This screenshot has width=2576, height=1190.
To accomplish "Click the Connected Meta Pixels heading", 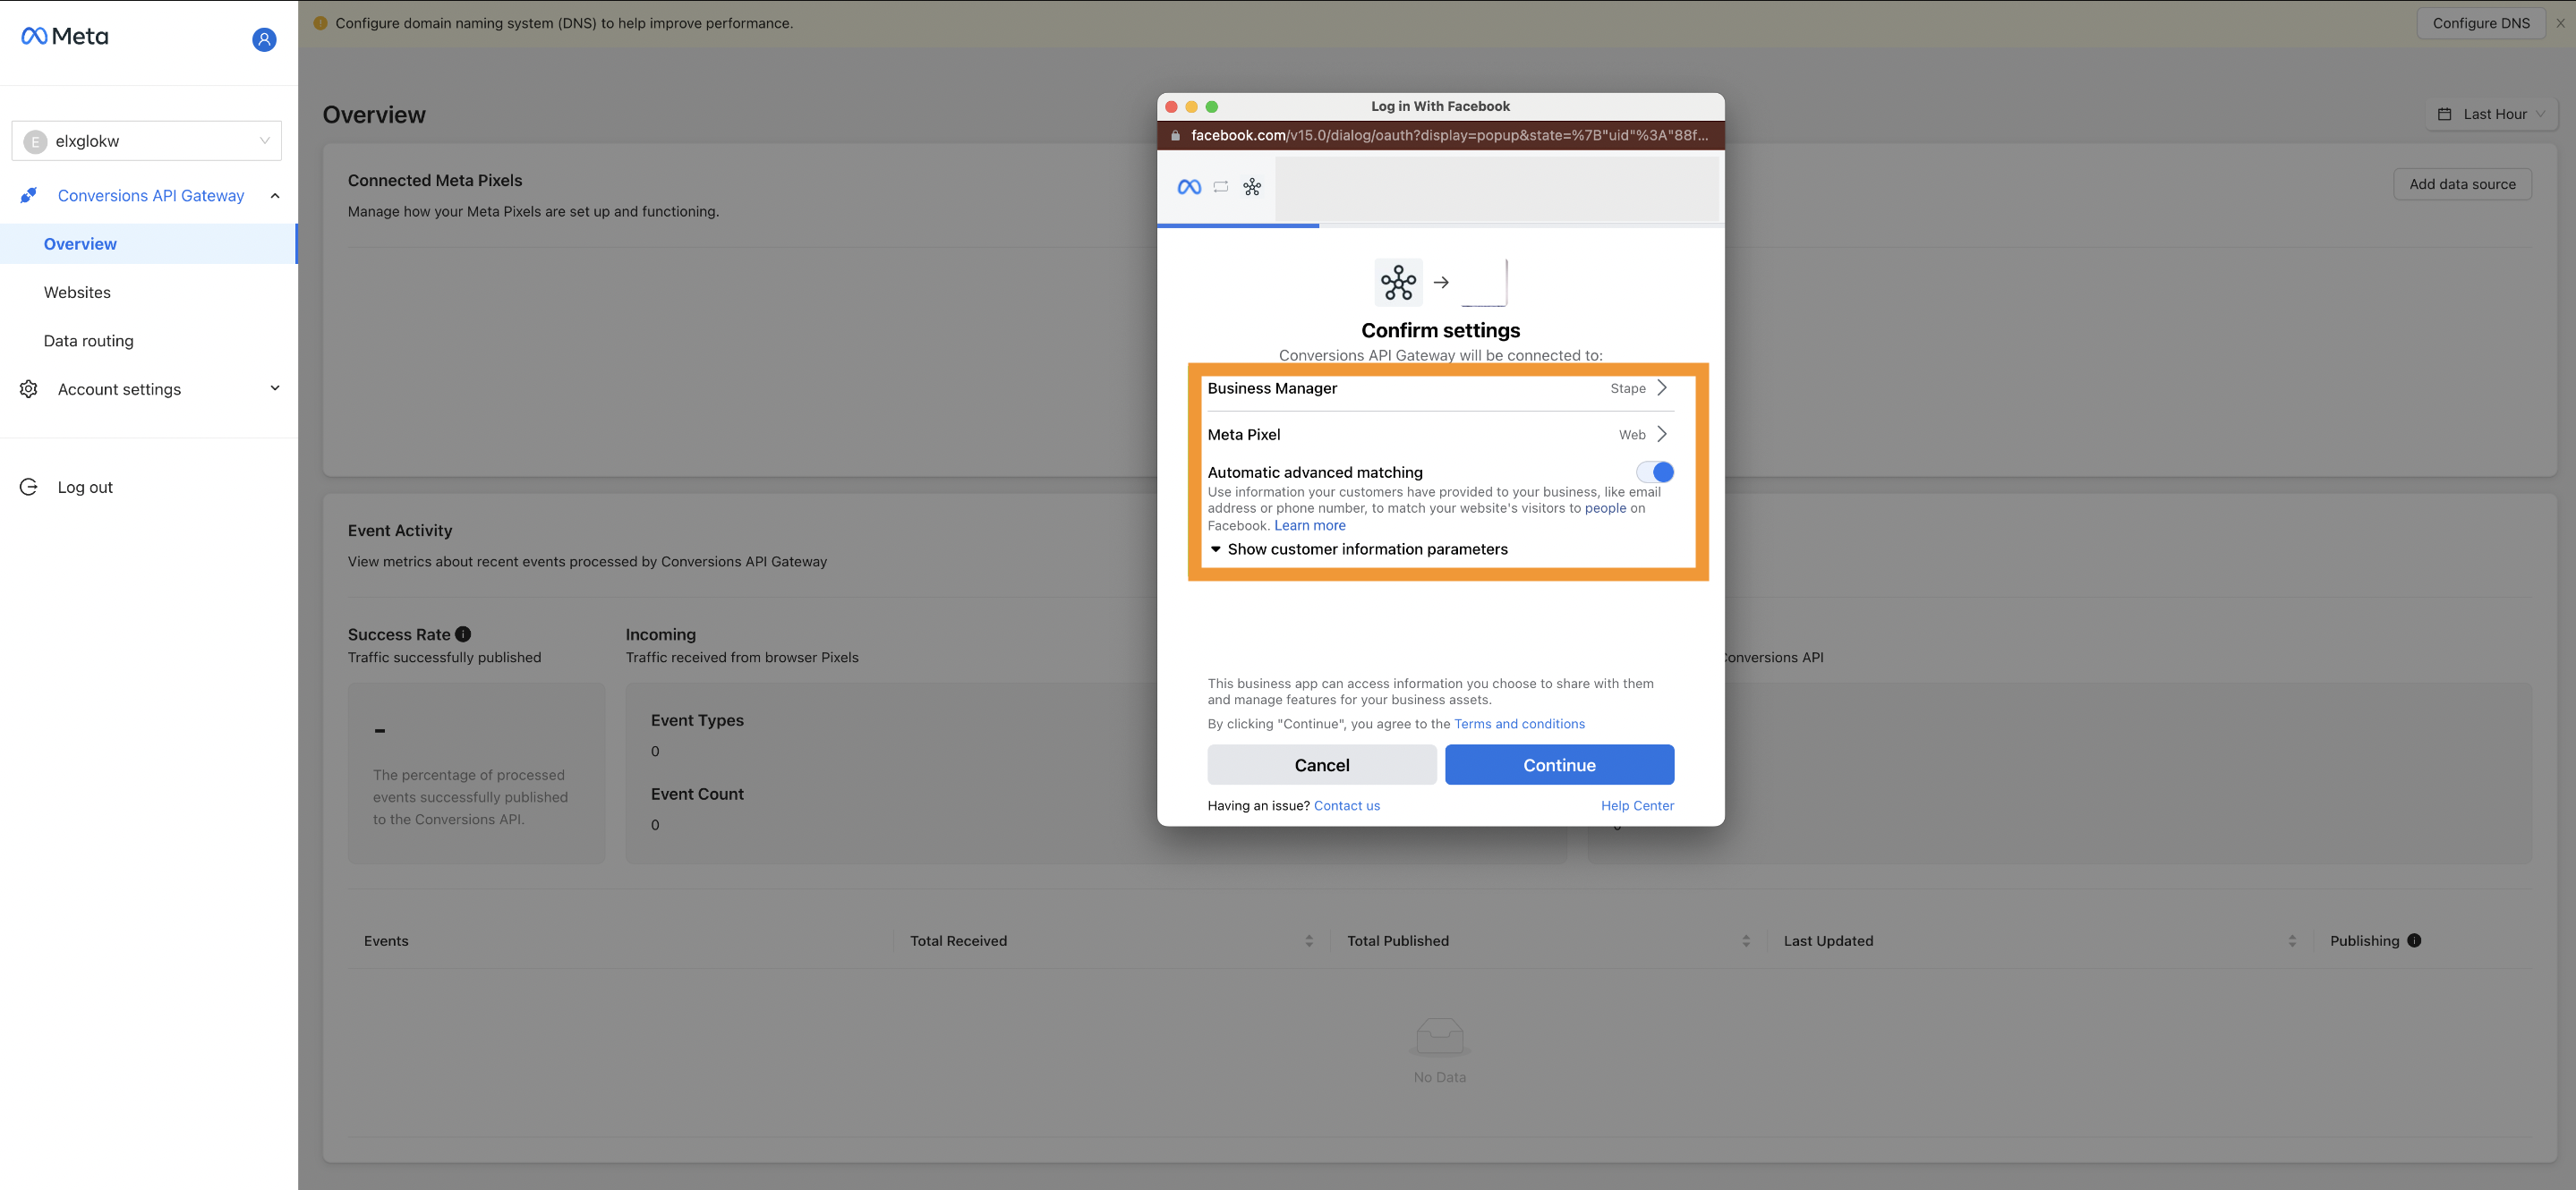I will click(435, 181).
